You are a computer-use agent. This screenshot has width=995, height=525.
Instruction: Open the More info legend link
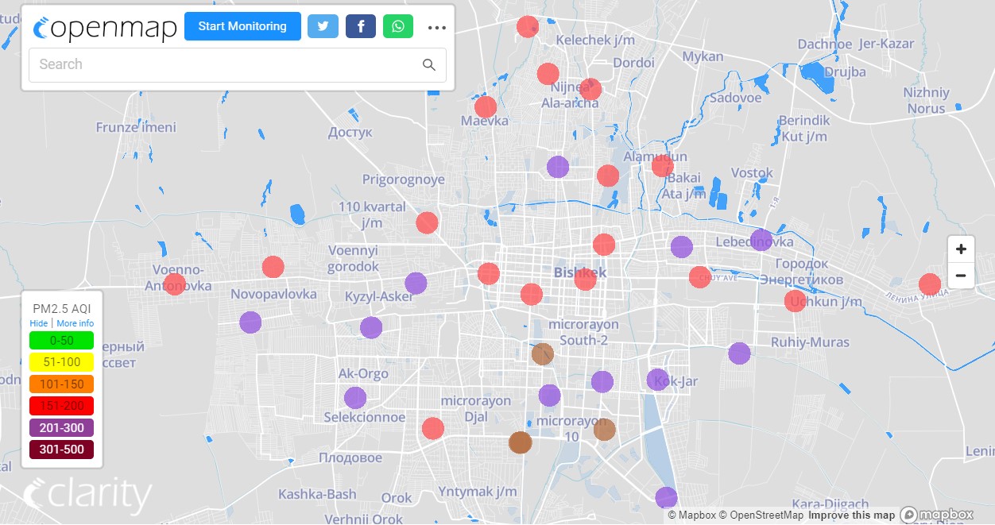(75, 323)
